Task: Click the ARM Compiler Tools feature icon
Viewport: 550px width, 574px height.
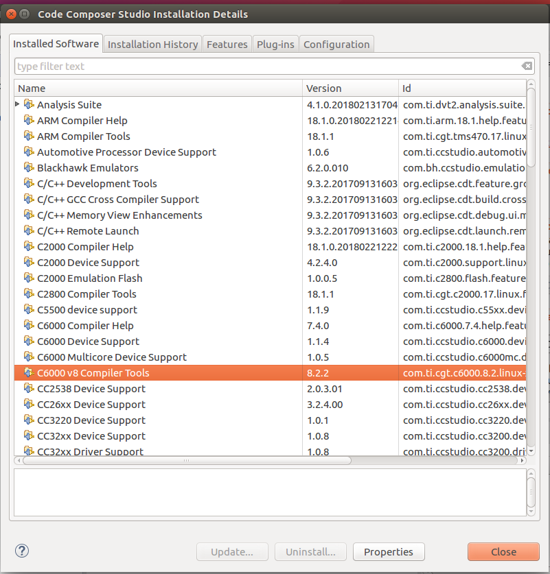Action: coord(29,136)
